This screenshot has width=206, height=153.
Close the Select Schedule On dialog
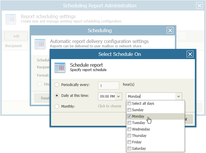[190, 54]
